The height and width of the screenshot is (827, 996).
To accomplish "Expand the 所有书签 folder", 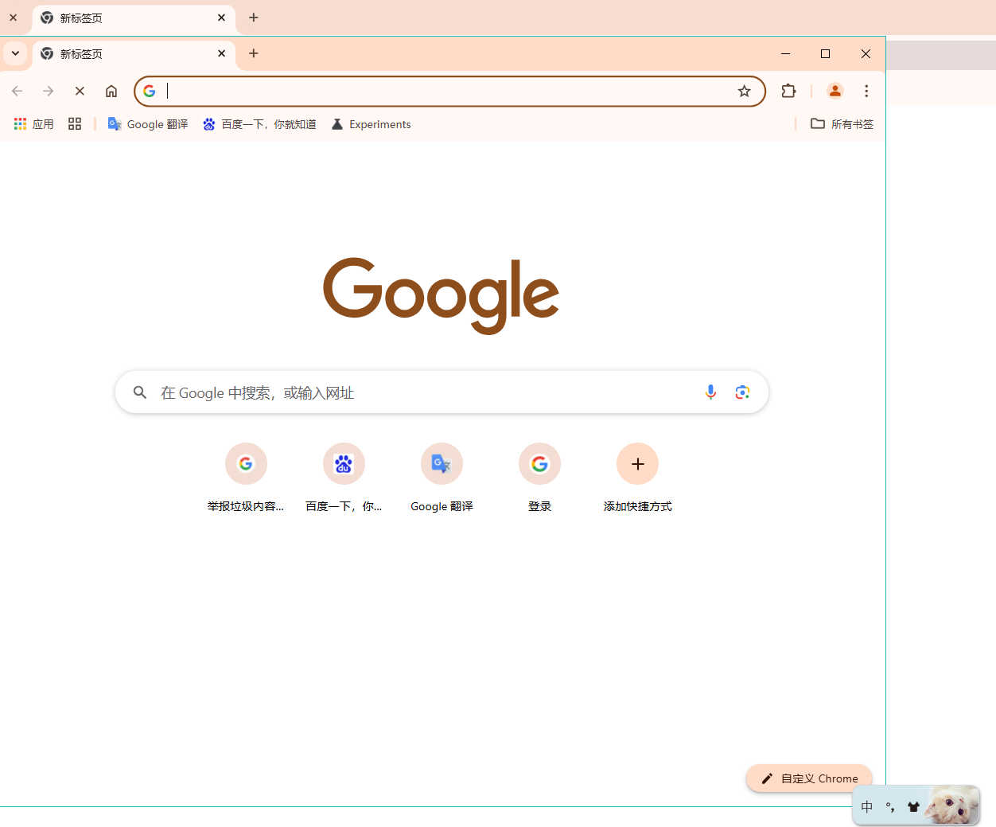I will (842, 124).
